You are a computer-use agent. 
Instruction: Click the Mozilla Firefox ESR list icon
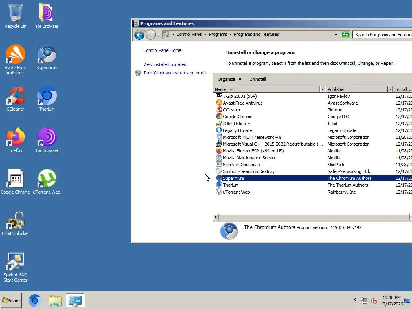coord(219,150)
